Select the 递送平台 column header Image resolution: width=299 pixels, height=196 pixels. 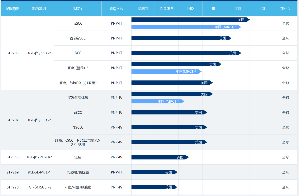pyautogui.click(x=116, y=9)
